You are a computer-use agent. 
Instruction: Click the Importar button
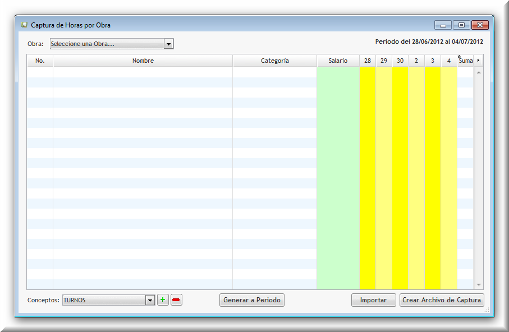[373, 300]
